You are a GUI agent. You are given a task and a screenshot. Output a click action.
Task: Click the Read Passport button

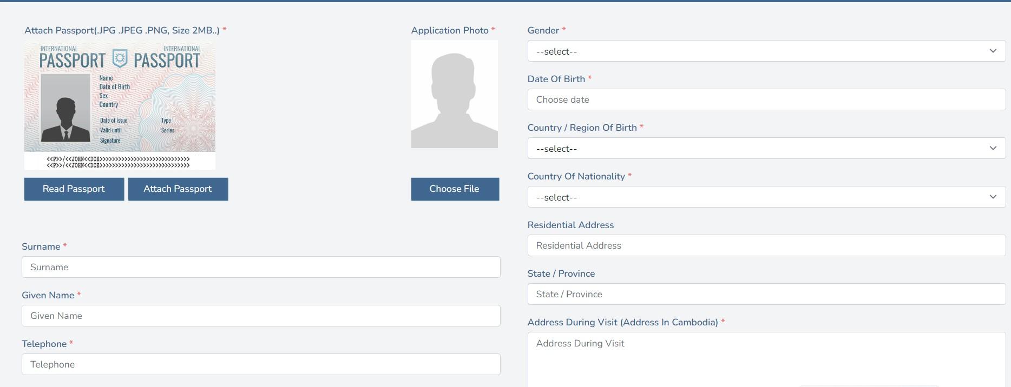pyautogui.click(x=74, y=189)
